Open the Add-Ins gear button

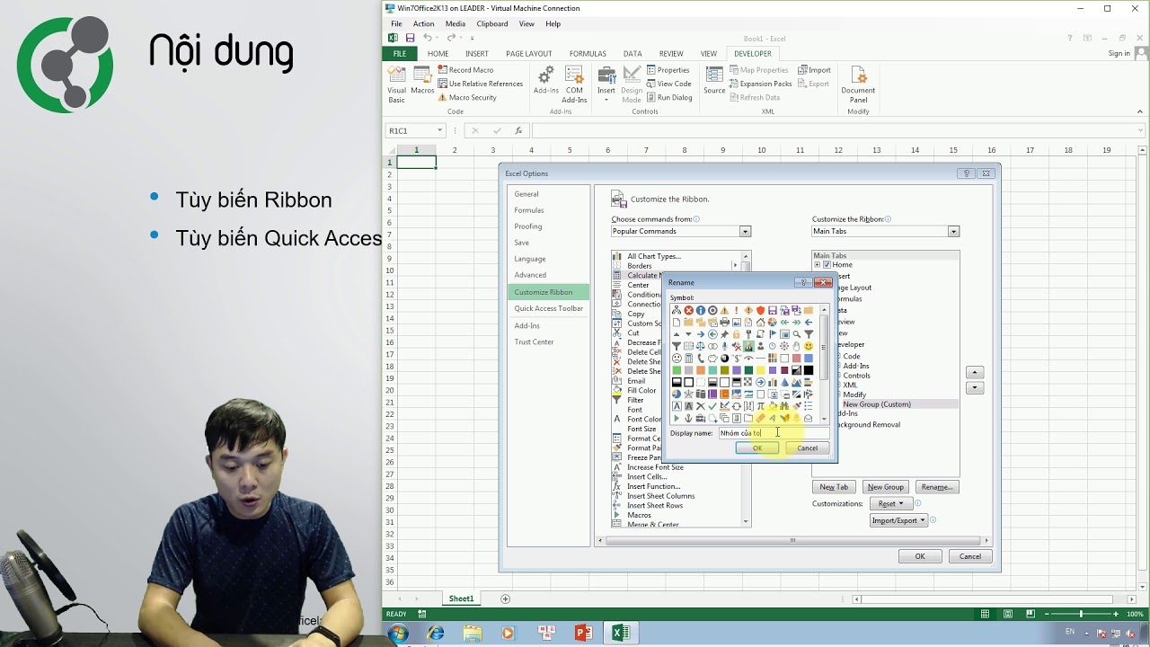pyautogui.click(x=545, y=81)
